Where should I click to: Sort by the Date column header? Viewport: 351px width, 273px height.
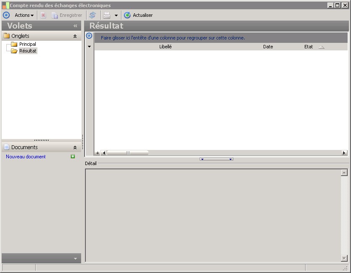click(x=268, y=47)
